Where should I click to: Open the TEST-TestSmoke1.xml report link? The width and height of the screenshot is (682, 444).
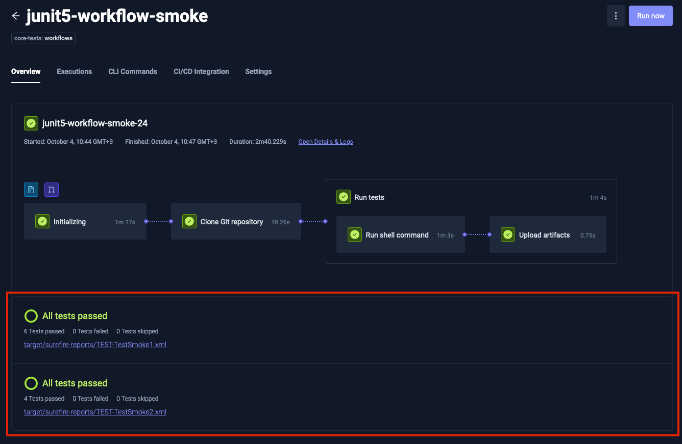point(95,345)
